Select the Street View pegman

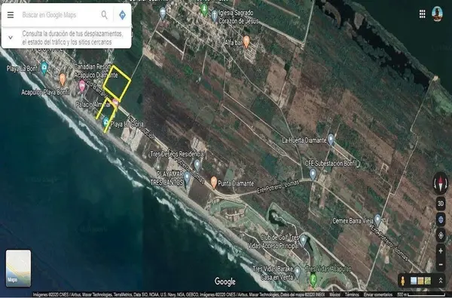point(403,281)
